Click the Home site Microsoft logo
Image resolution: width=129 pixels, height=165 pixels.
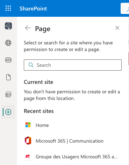(x=28, y=125)
